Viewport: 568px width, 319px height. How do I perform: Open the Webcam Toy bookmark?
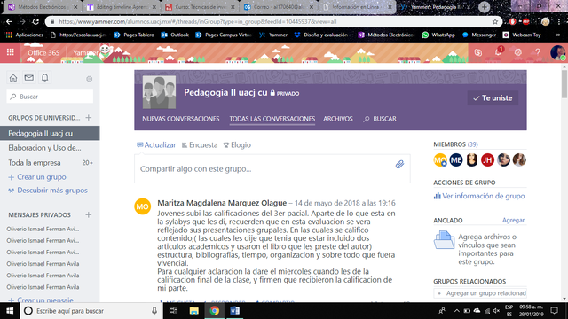click(522, 35)
